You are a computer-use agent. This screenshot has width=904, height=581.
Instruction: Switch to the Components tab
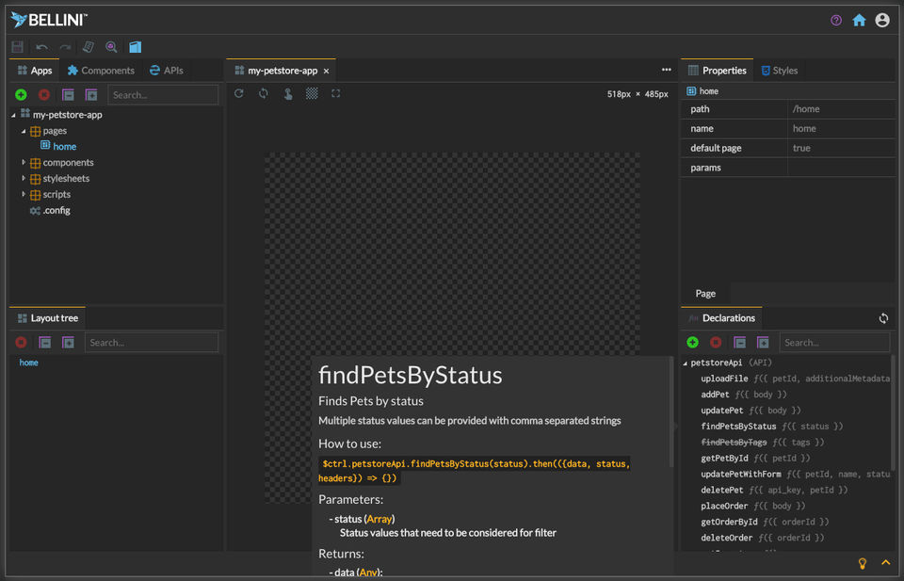[x=101, y=71]
